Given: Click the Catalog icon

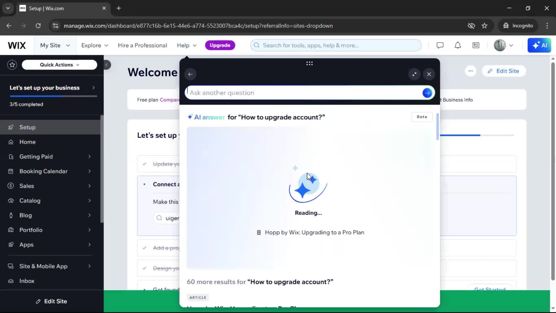Looking at the screenshot, I should coord(11,201).
